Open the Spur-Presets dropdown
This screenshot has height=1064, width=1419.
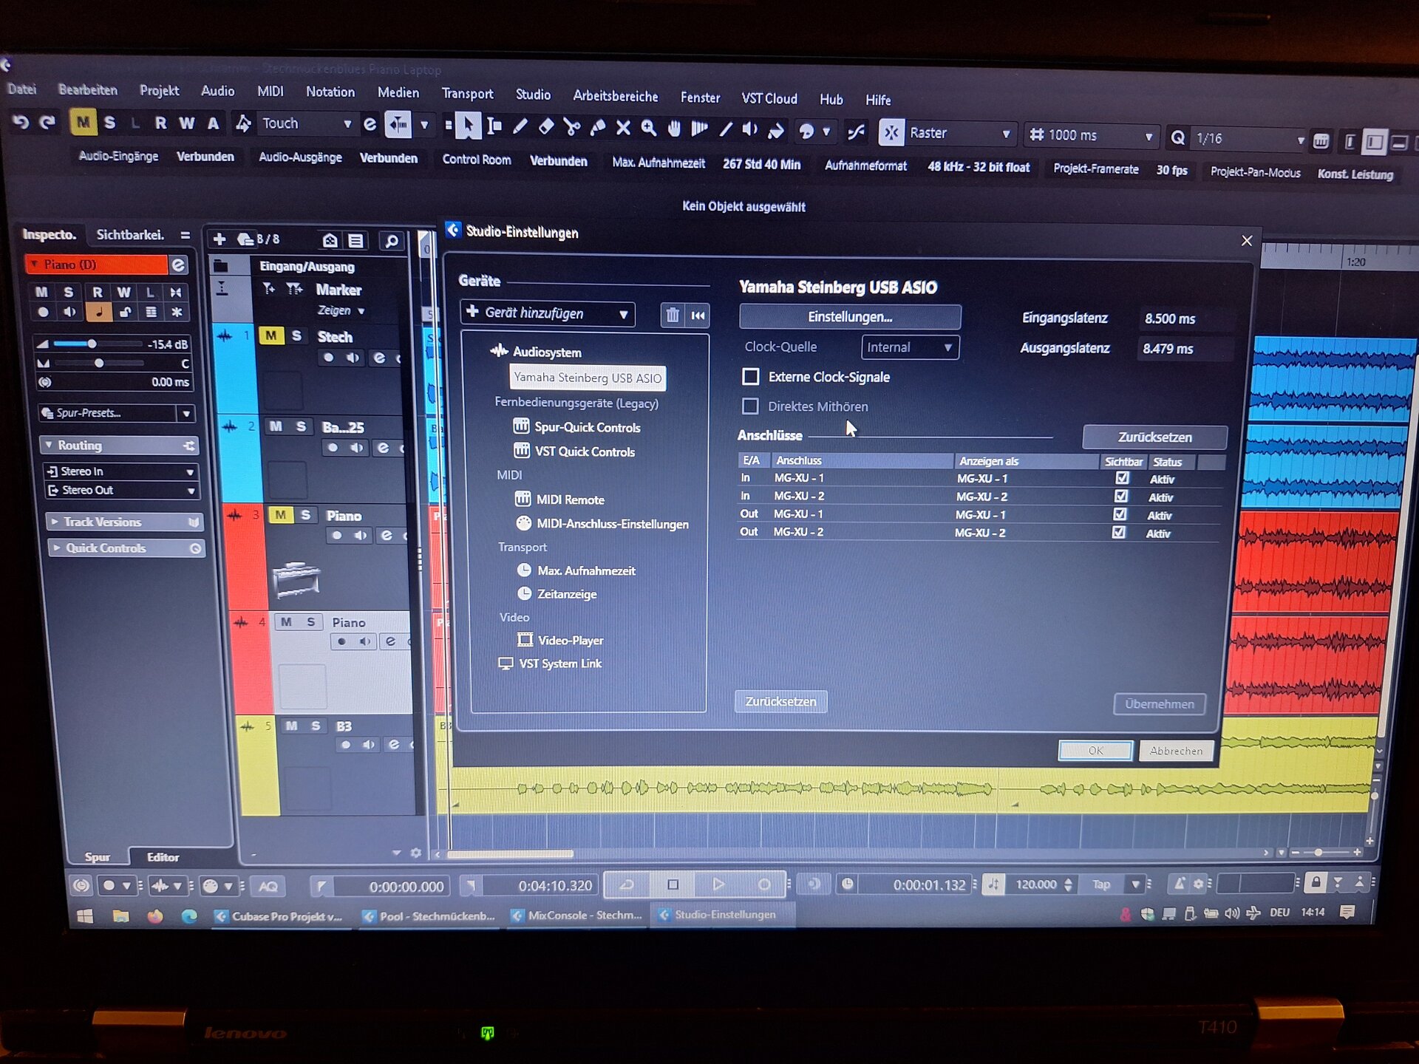pyautogui.click(x=116, y=413)
